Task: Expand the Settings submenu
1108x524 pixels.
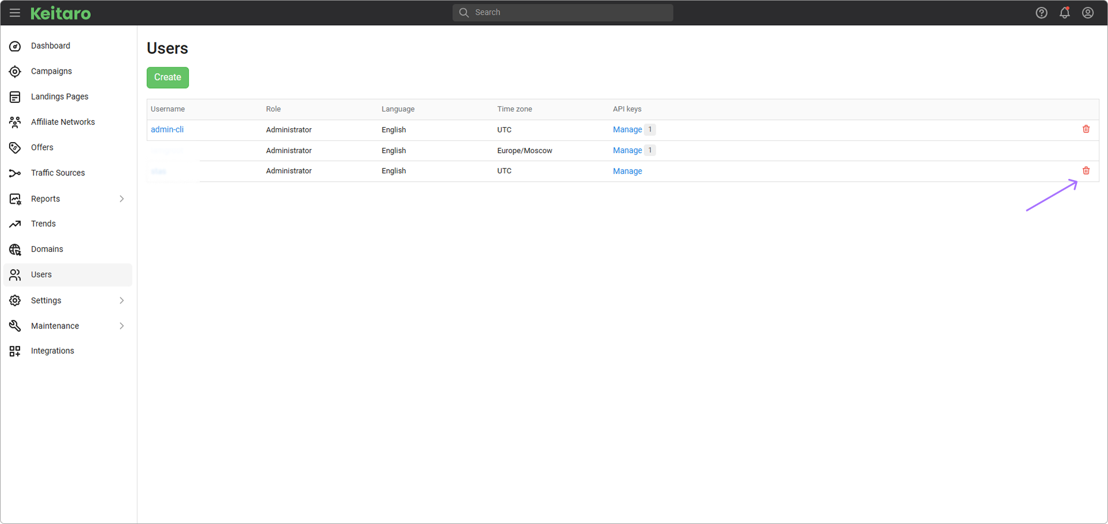Action: click(121, 300)
